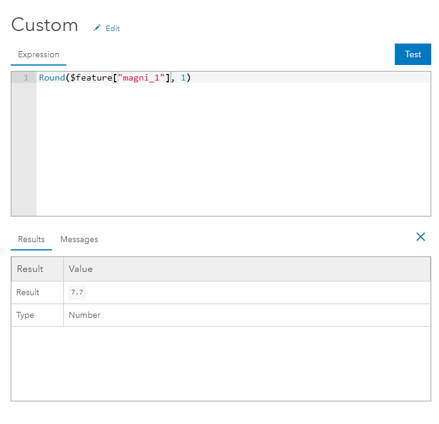Viewport: 439px width, 424px height.
Task: Click the Number type value
Action: click(85, 315)
